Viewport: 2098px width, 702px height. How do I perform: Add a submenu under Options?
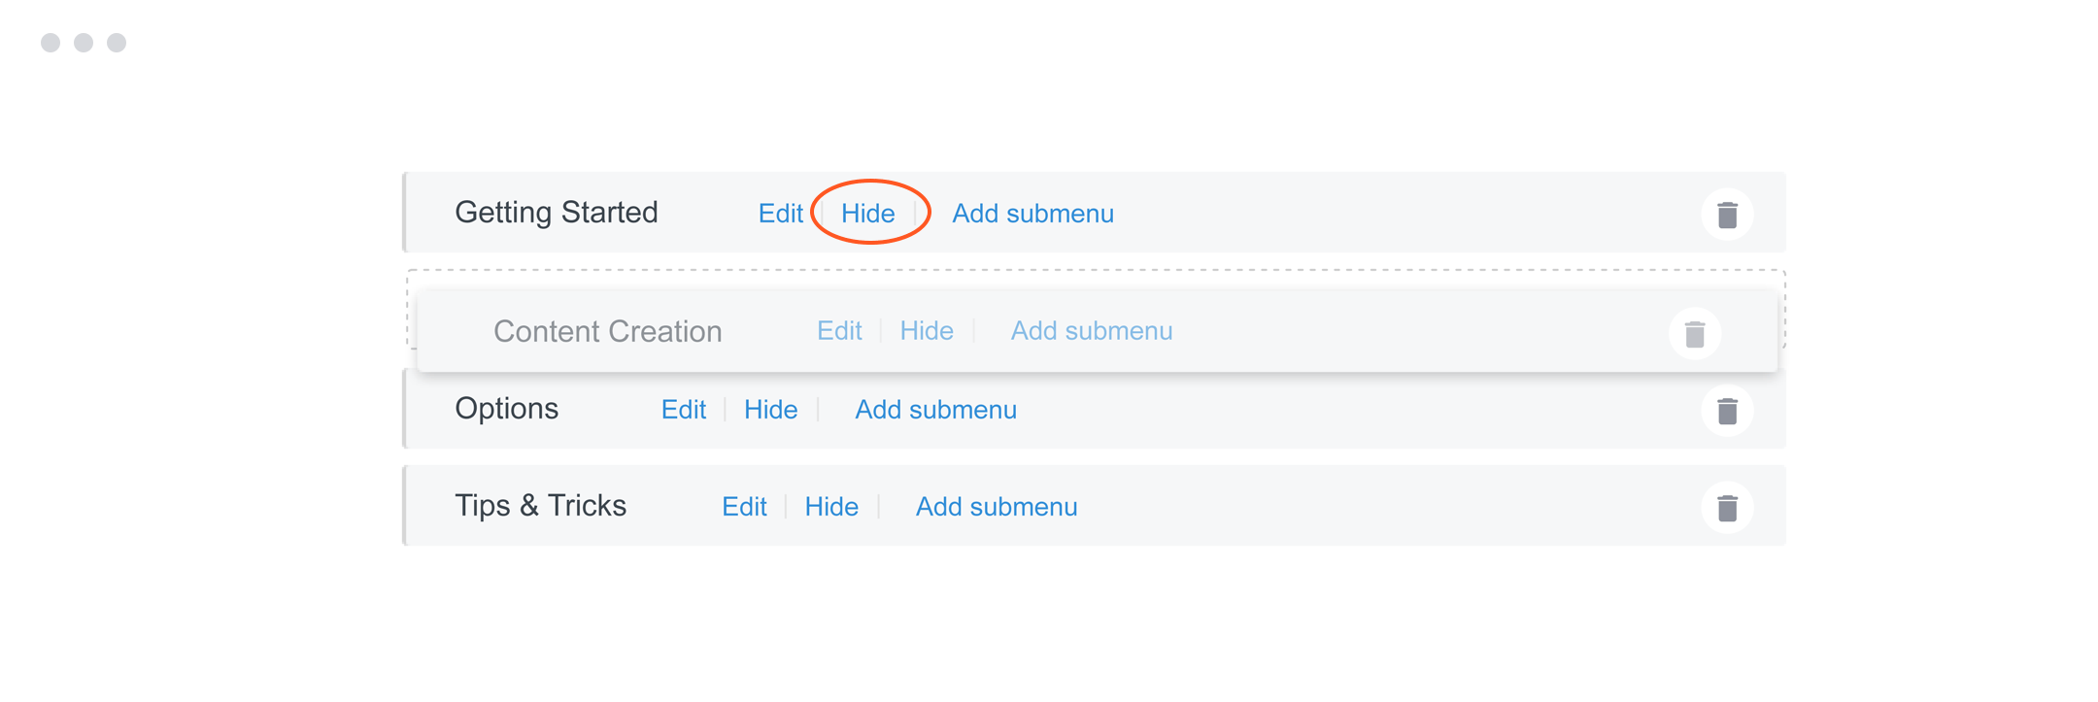[x=935, y=410]
